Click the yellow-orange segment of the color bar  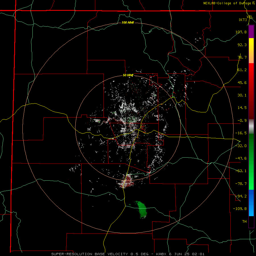pos(251,51)
